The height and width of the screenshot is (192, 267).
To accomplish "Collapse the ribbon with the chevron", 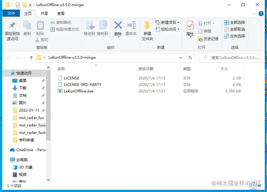I will click(254, 14).
